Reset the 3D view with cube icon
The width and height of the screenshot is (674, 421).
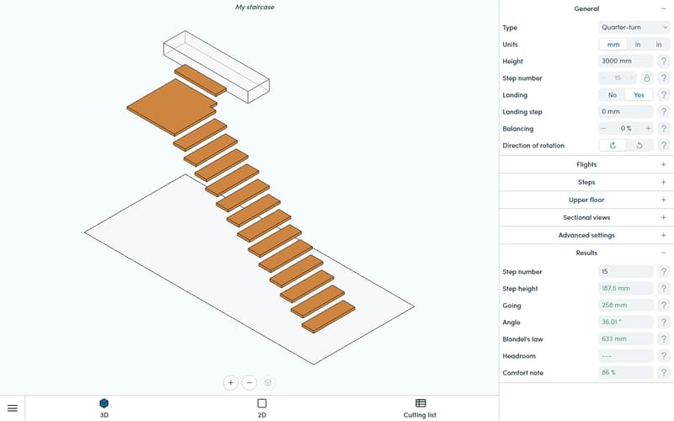[x=268, y=382]
